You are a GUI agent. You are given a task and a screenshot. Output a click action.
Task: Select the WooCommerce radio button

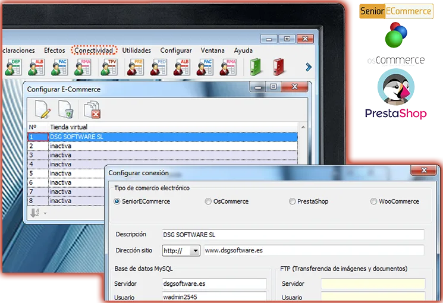coord(373,201)
